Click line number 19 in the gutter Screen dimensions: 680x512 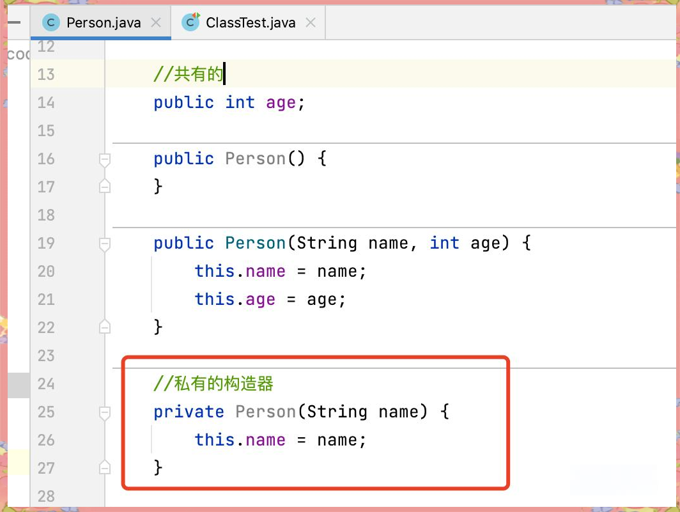[x=46, y=244]
